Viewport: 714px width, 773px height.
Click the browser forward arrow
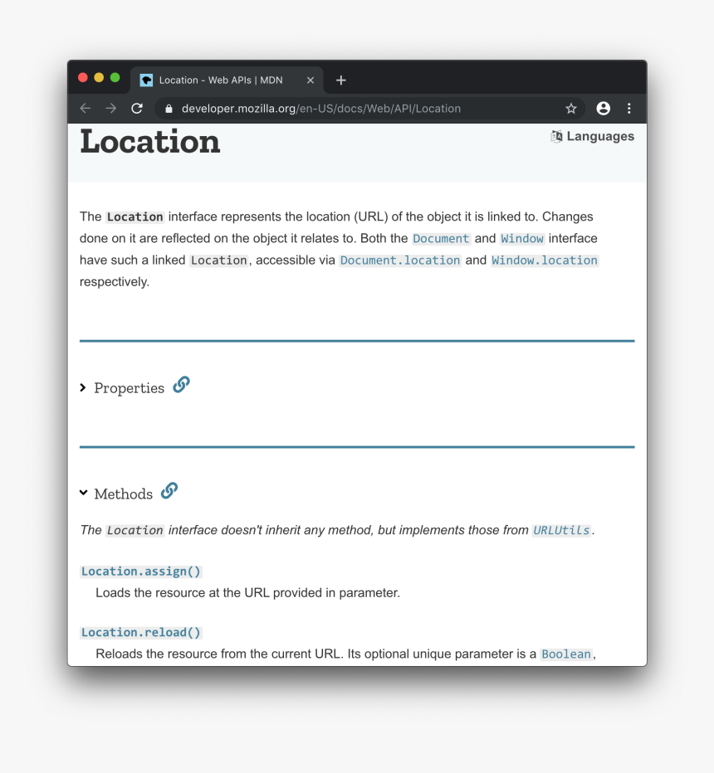click(x=111, y=109)
